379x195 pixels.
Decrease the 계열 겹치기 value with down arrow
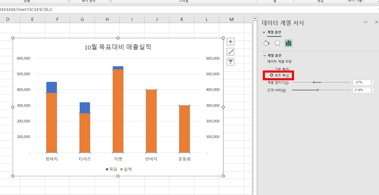[x=372, y=84]
